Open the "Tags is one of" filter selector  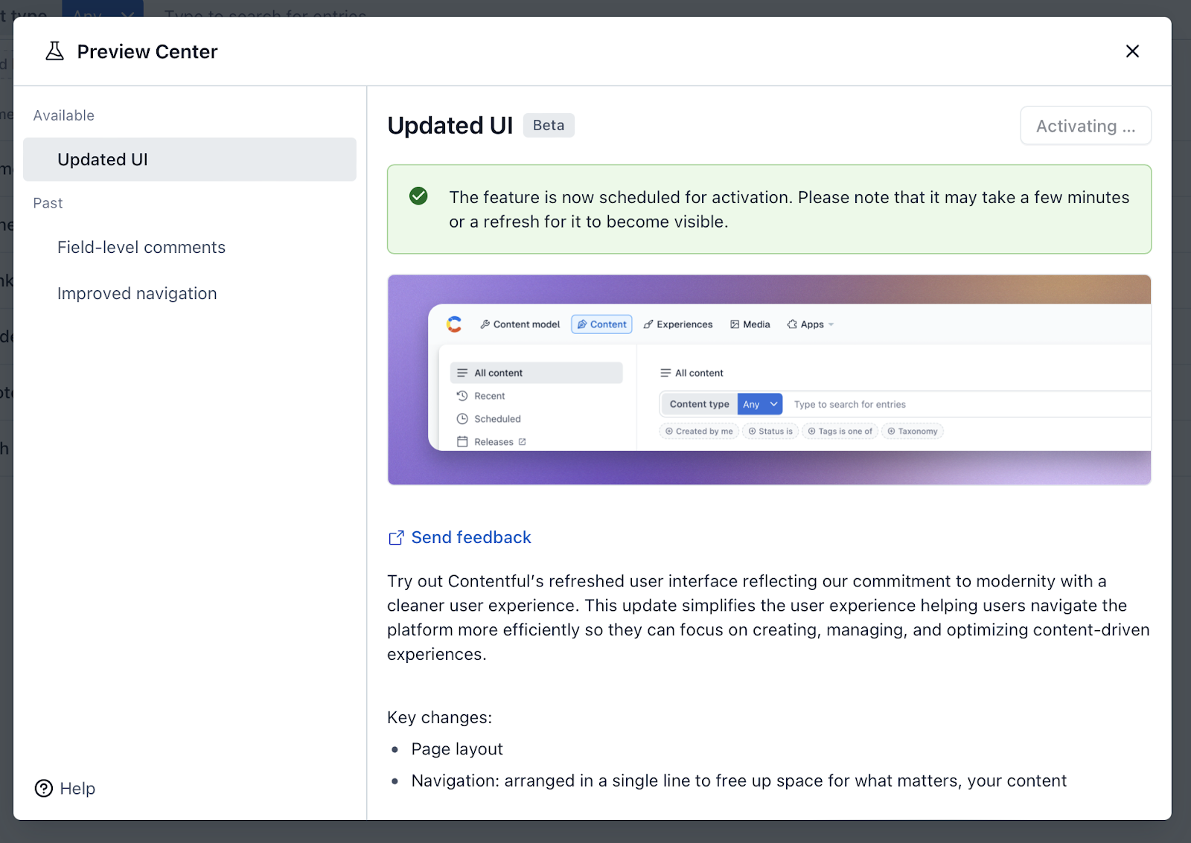(x=840, y=431)
